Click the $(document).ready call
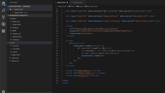The image size is (165, 93). pos(82,46)
